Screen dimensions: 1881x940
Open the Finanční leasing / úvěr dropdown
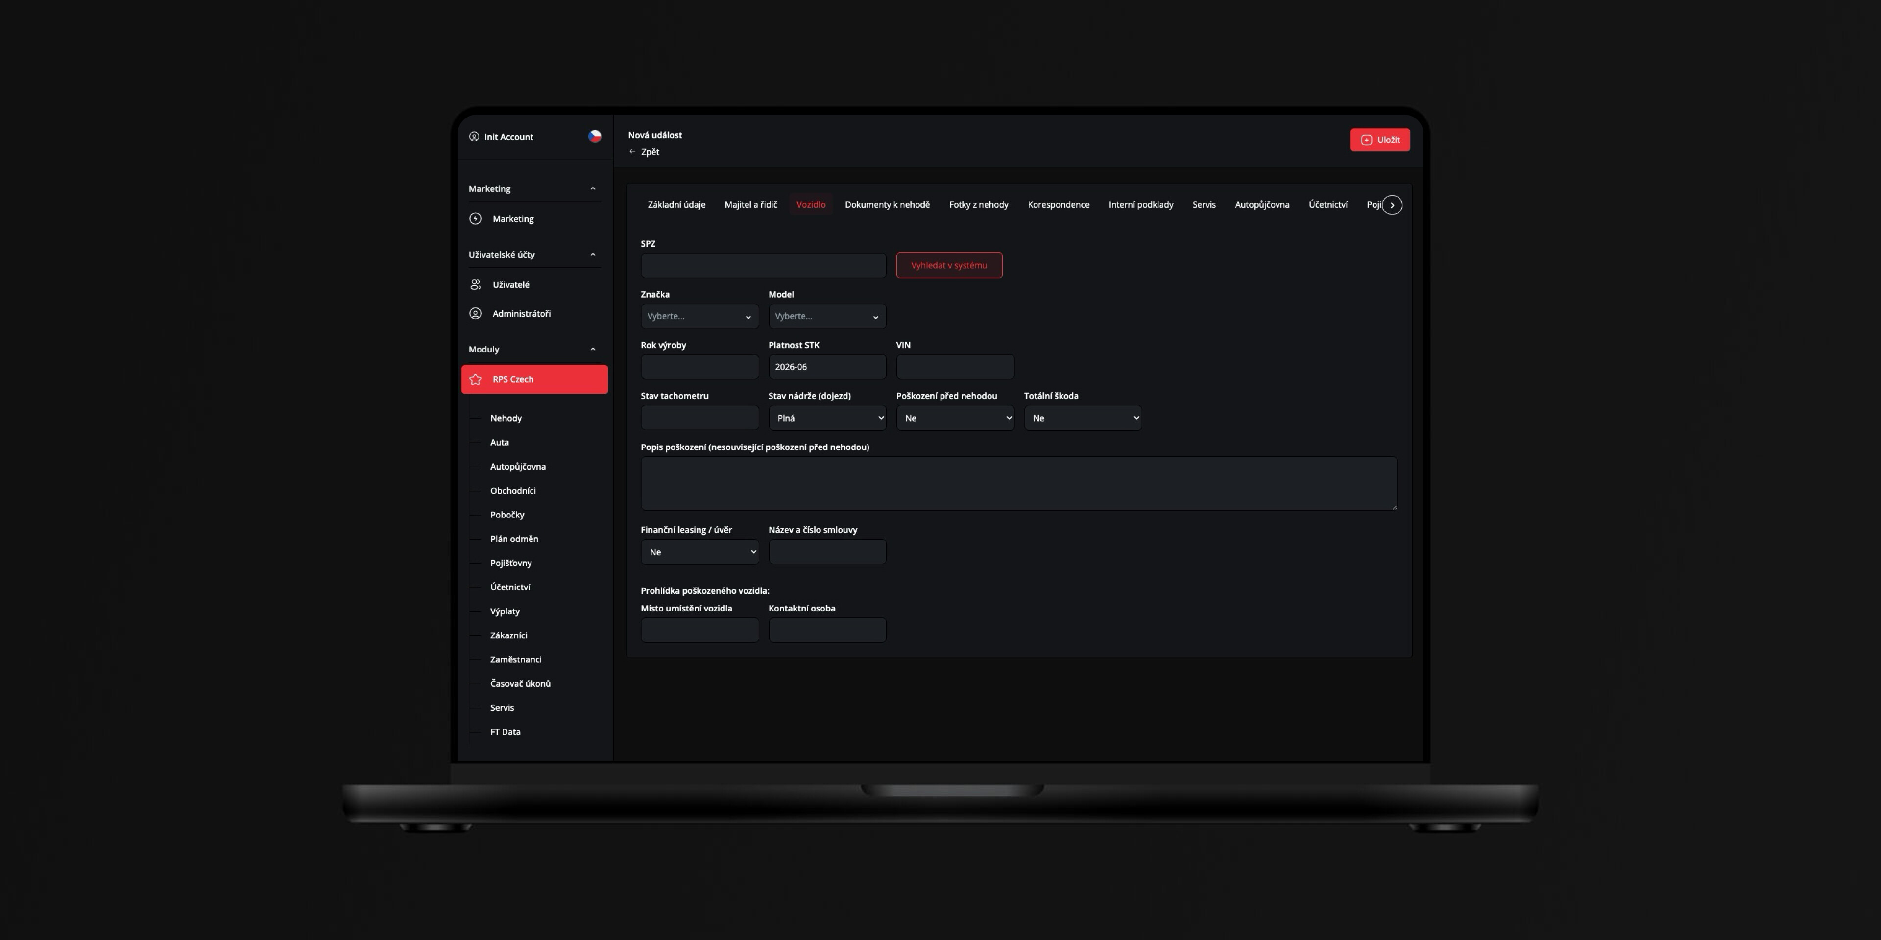[699, 552]
